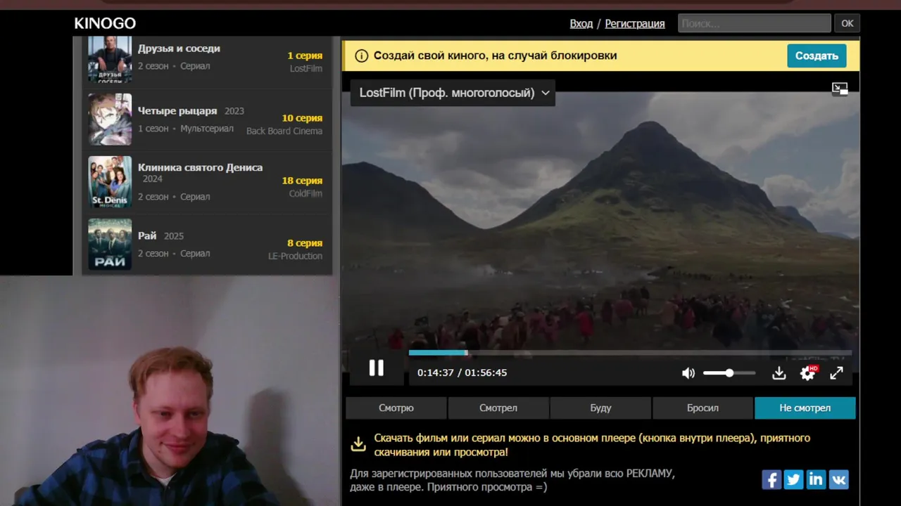Mark the show as Смотрел

pos(498,408)
